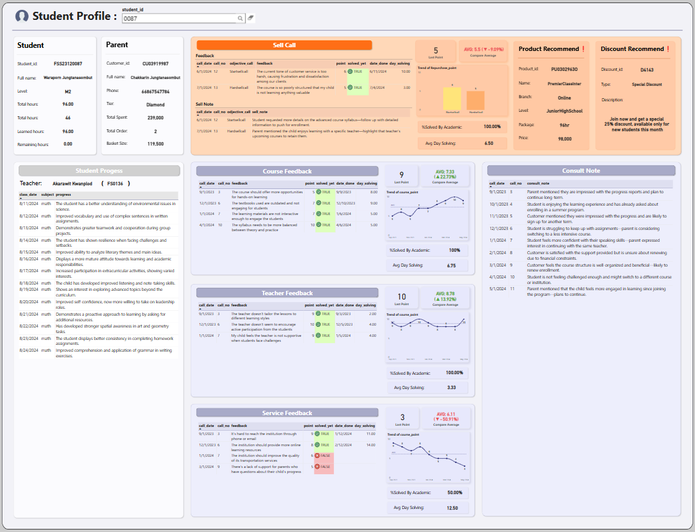Click green TRUE check icon for Sell Call 7/1/2024 feedback
This screenshot has height=532, width=695.
click(350, 88)
